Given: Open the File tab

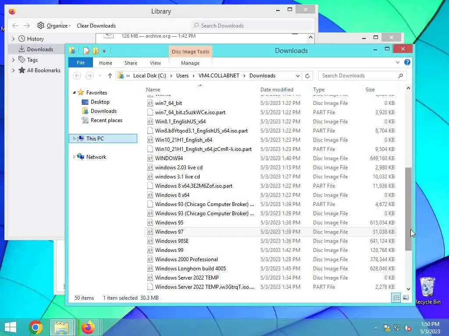Looking at the screenshot, I should (x=81, y=63).
